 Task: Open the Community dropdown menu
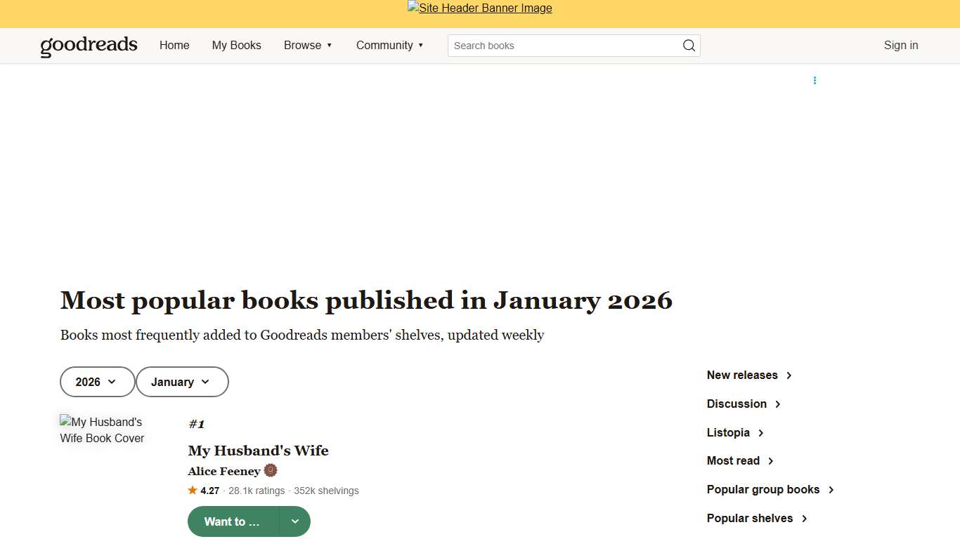[390, 45]
